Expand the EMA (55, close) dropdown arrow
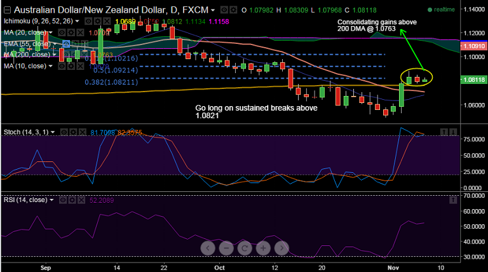Viewport: 488px width, 272px height. click(55, 44)
